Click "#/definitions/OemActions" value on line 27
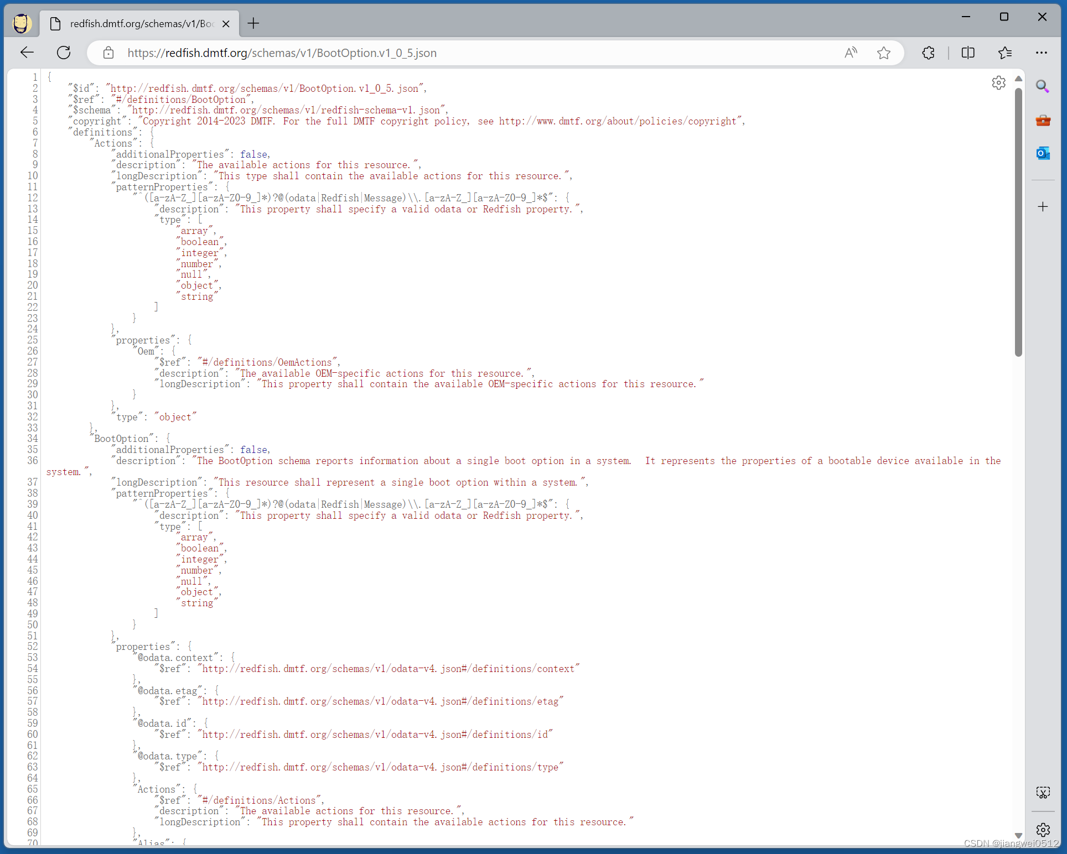Image resolution: width=1067 pixels, height=854 pixels. click(x=267, y=362)
